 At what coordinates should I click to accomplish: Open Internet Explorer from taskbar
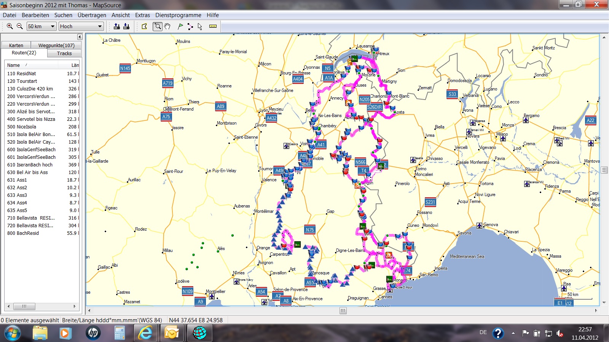(145, 333)
